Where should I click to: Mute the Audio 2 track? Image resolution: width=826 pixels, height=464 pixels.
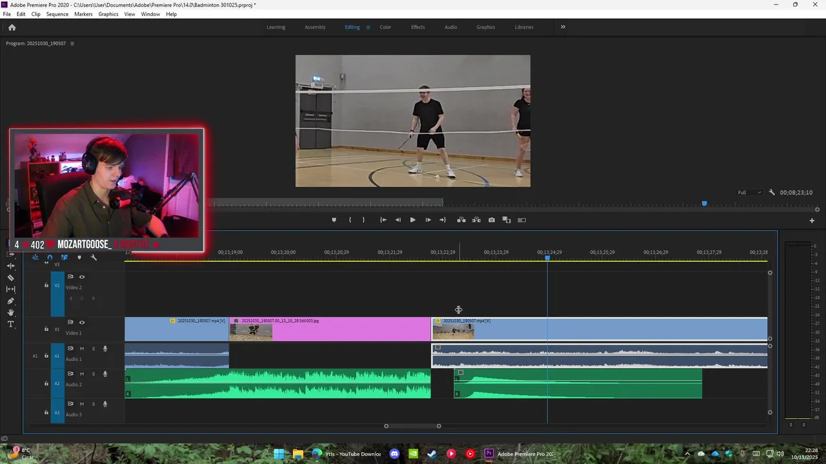click(81, 374)
